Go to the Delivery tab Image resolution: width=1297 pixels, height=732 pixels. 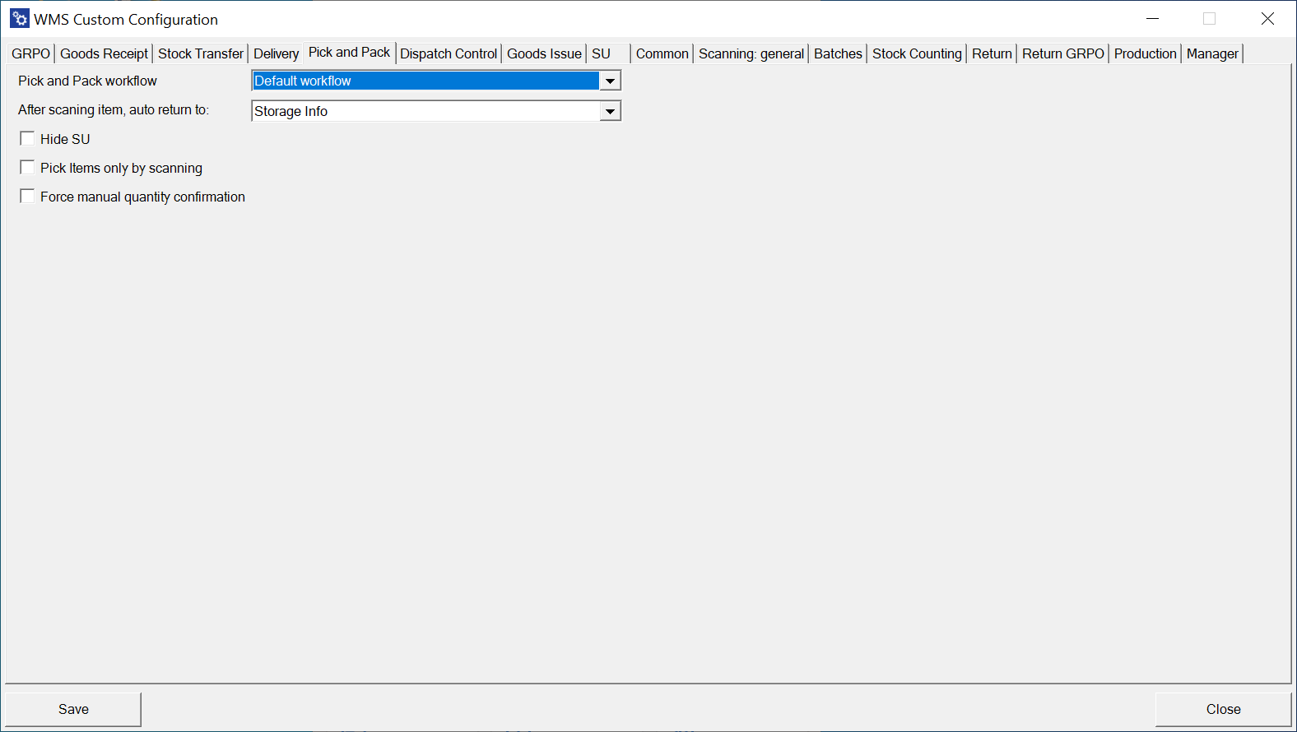pyautogui.click(x=276, y=53)
